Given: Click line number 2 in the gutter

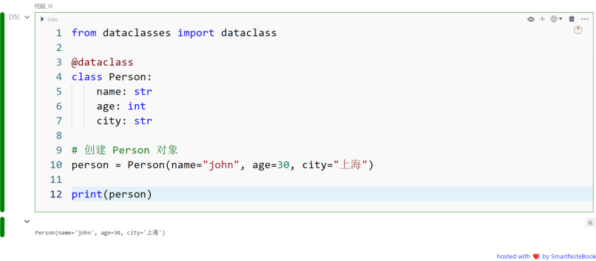Looking at the screenshot, I should click(58, 48).
